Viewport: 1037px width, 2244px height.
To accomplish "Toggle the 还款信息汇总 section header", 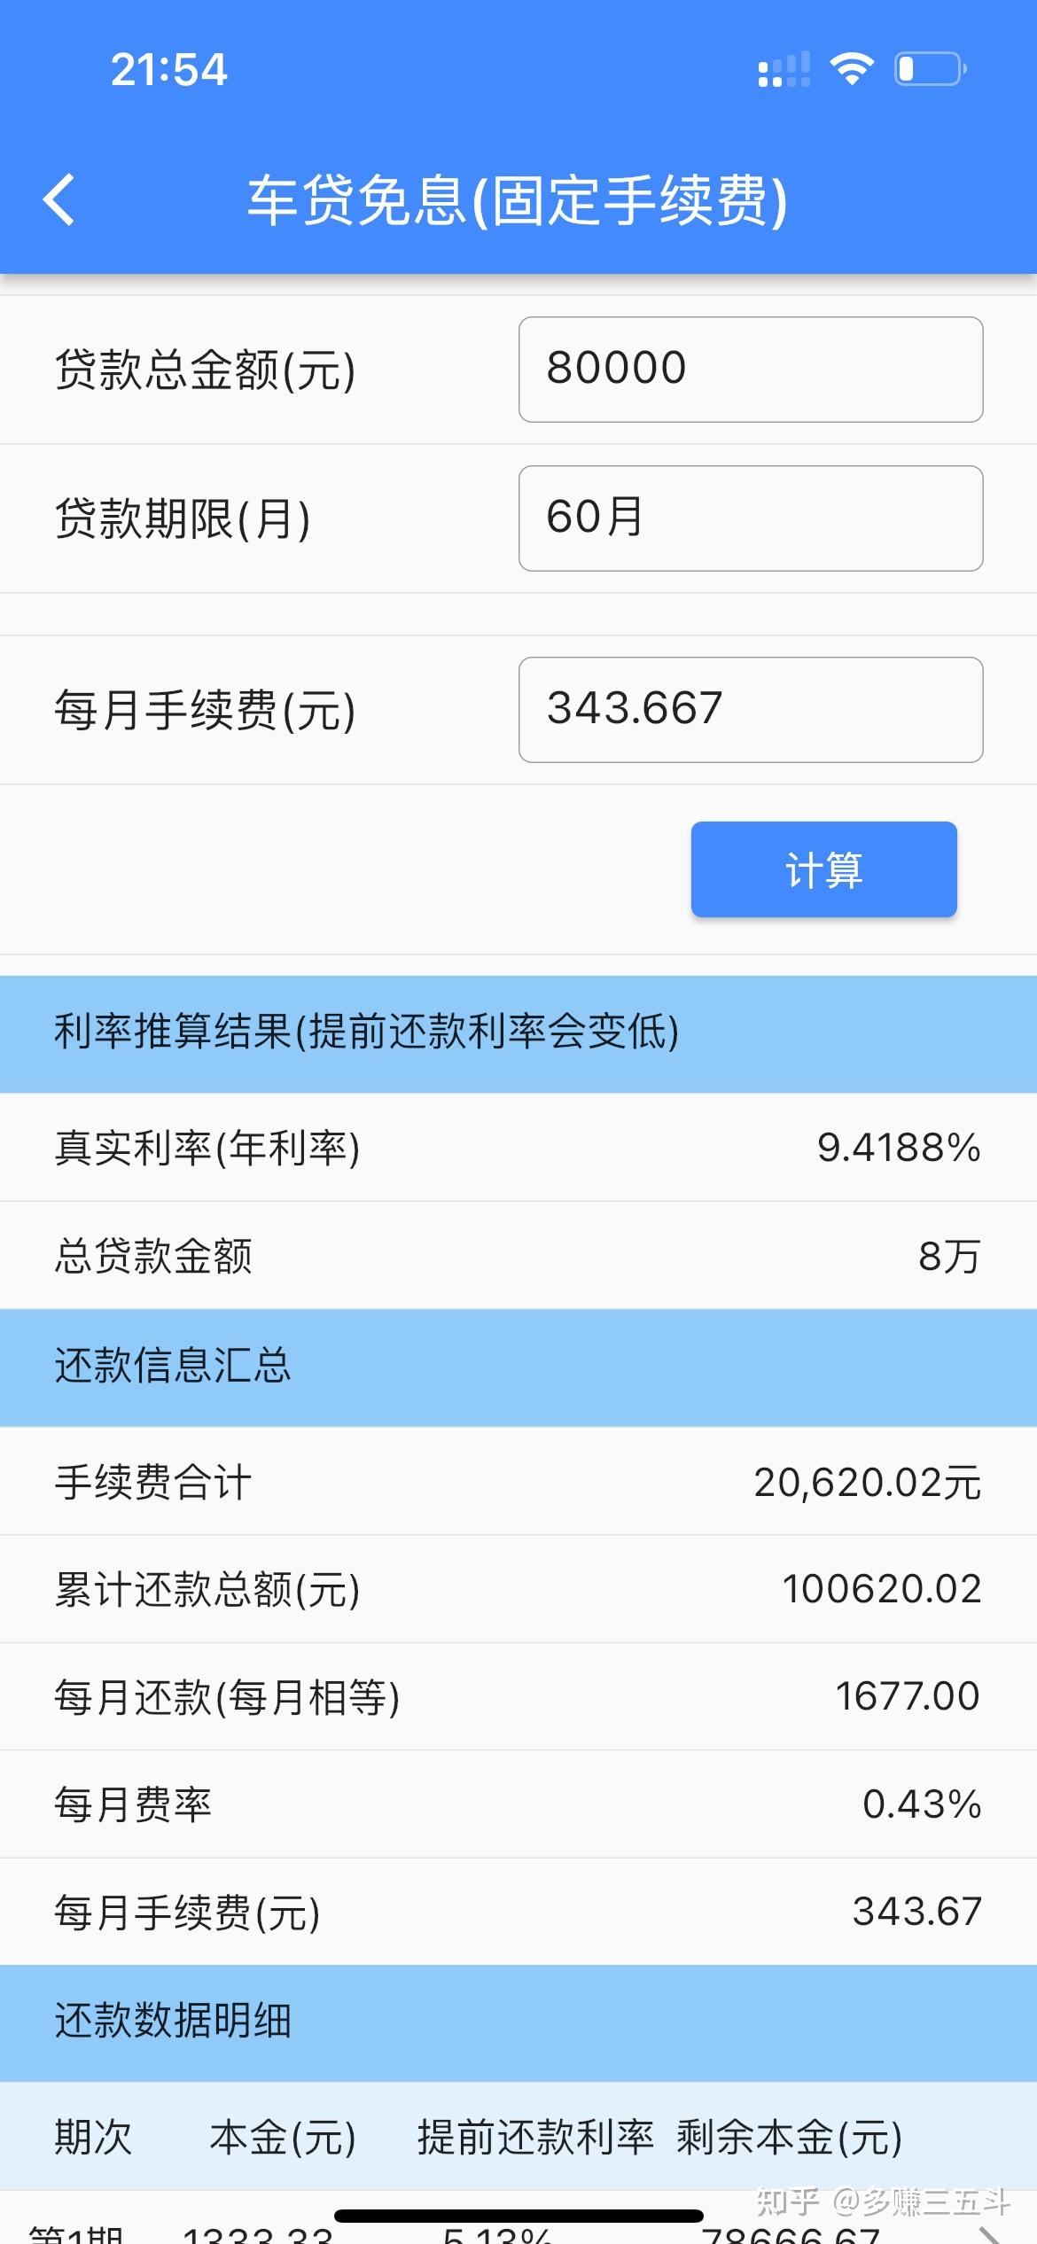I will 518,1367.
